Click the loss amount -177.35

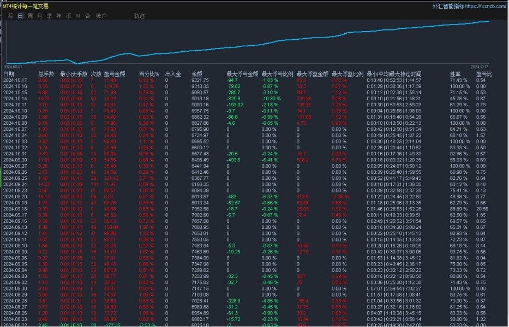coord(112,325)
